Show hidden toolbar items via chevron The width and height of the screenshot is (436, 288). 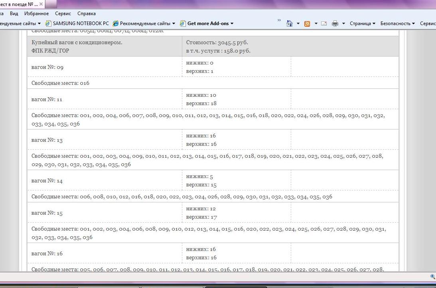pos(279,20)
